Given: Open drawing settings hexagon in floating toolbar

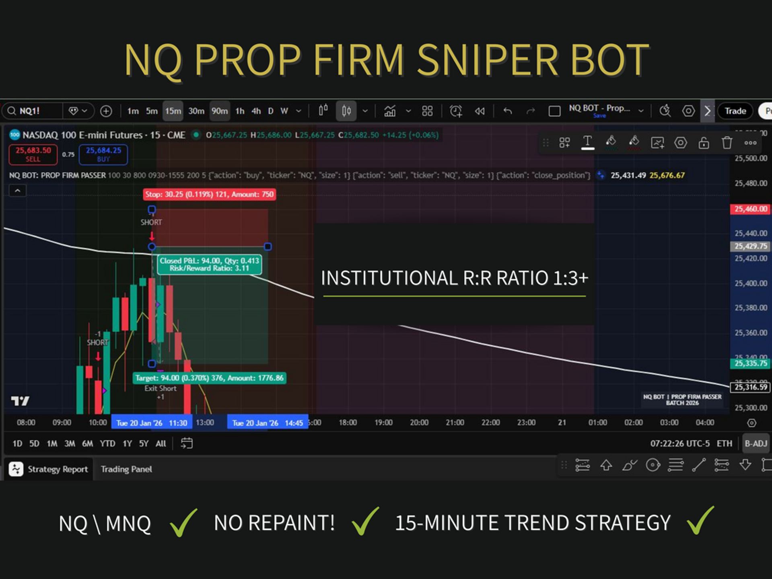Looking at the screenshot, I should (680, 143).
